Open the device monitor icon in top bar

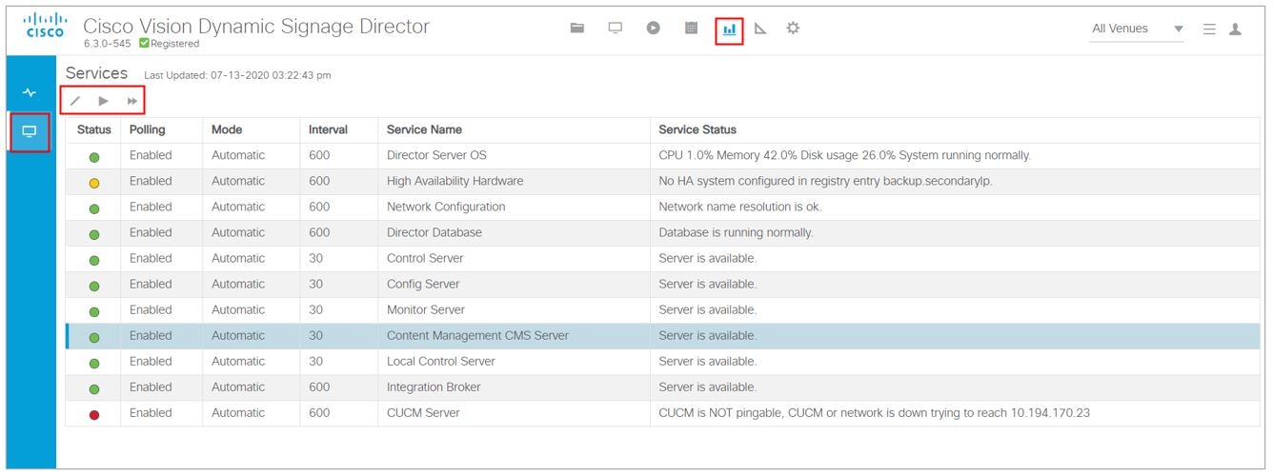point(616,29)
